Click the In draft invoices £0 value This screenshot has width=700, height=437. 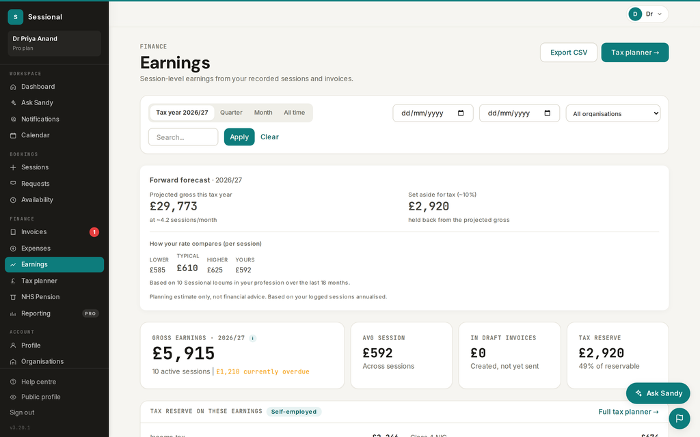[x=478, y=353]
